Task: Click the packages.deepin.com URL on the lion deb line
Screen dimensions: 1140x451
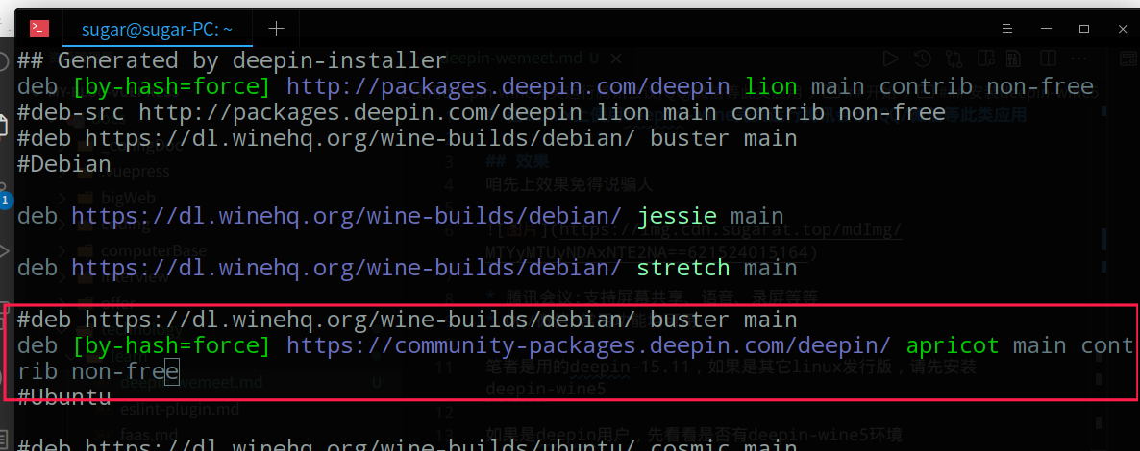Action: (x=509, y=87)
